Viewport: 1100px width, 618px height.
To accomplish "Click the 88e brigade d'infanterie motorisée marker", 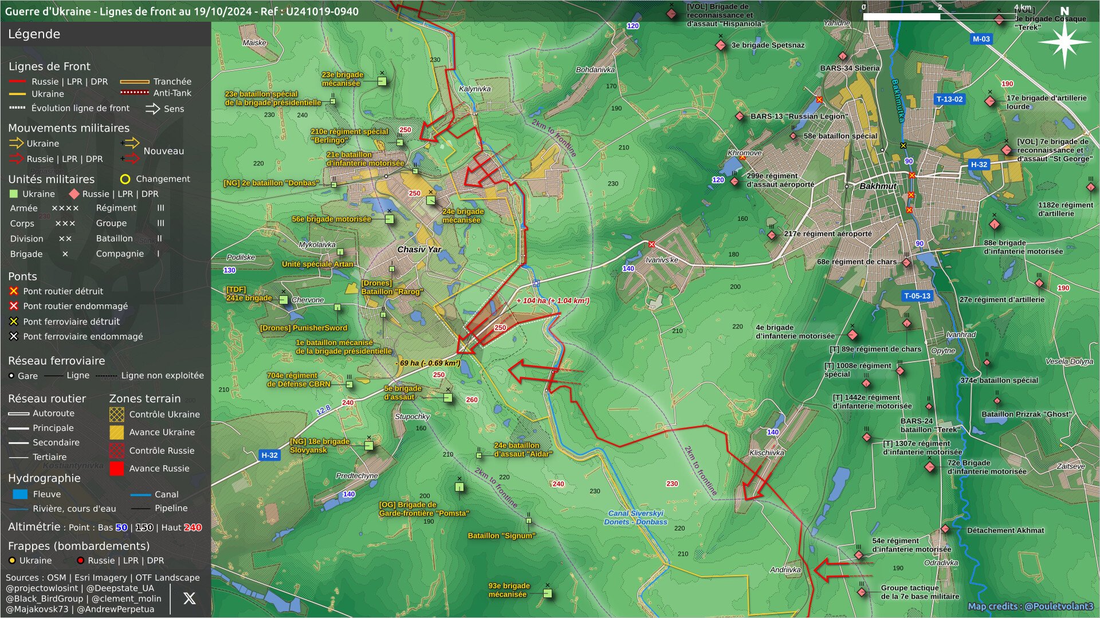I will 995,224.
